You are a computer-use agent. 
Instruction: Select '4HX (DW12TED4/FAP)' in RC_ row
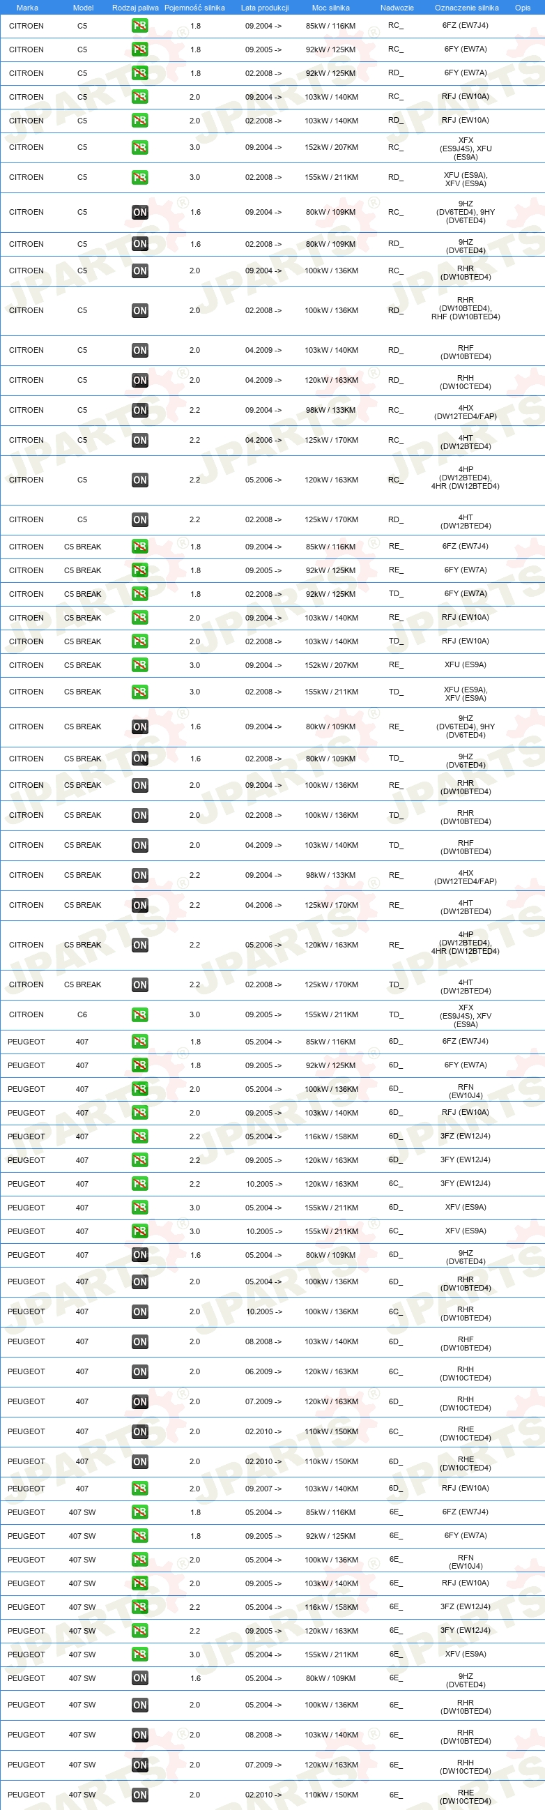pyautogui.click(x=466, y=412)
